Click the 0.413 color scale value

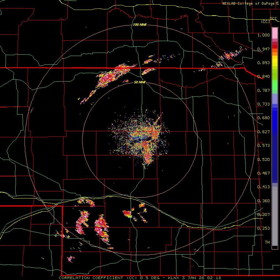tap(264, 187)
